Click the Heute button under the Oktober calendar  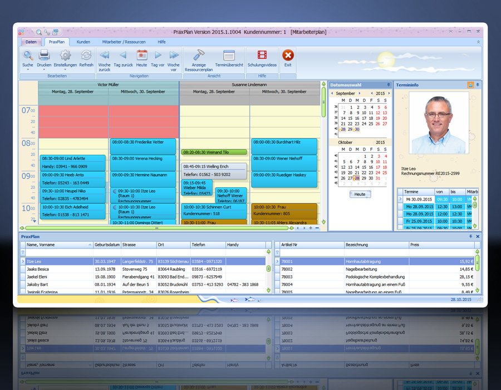click(x=360, y=194)
